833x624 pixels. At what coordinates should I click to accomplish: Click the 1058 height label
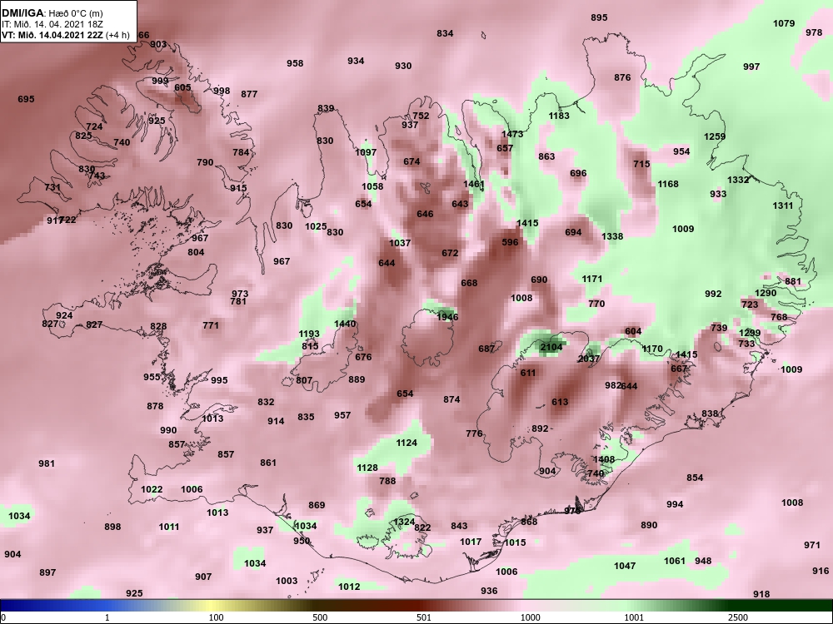click(372, 186)
